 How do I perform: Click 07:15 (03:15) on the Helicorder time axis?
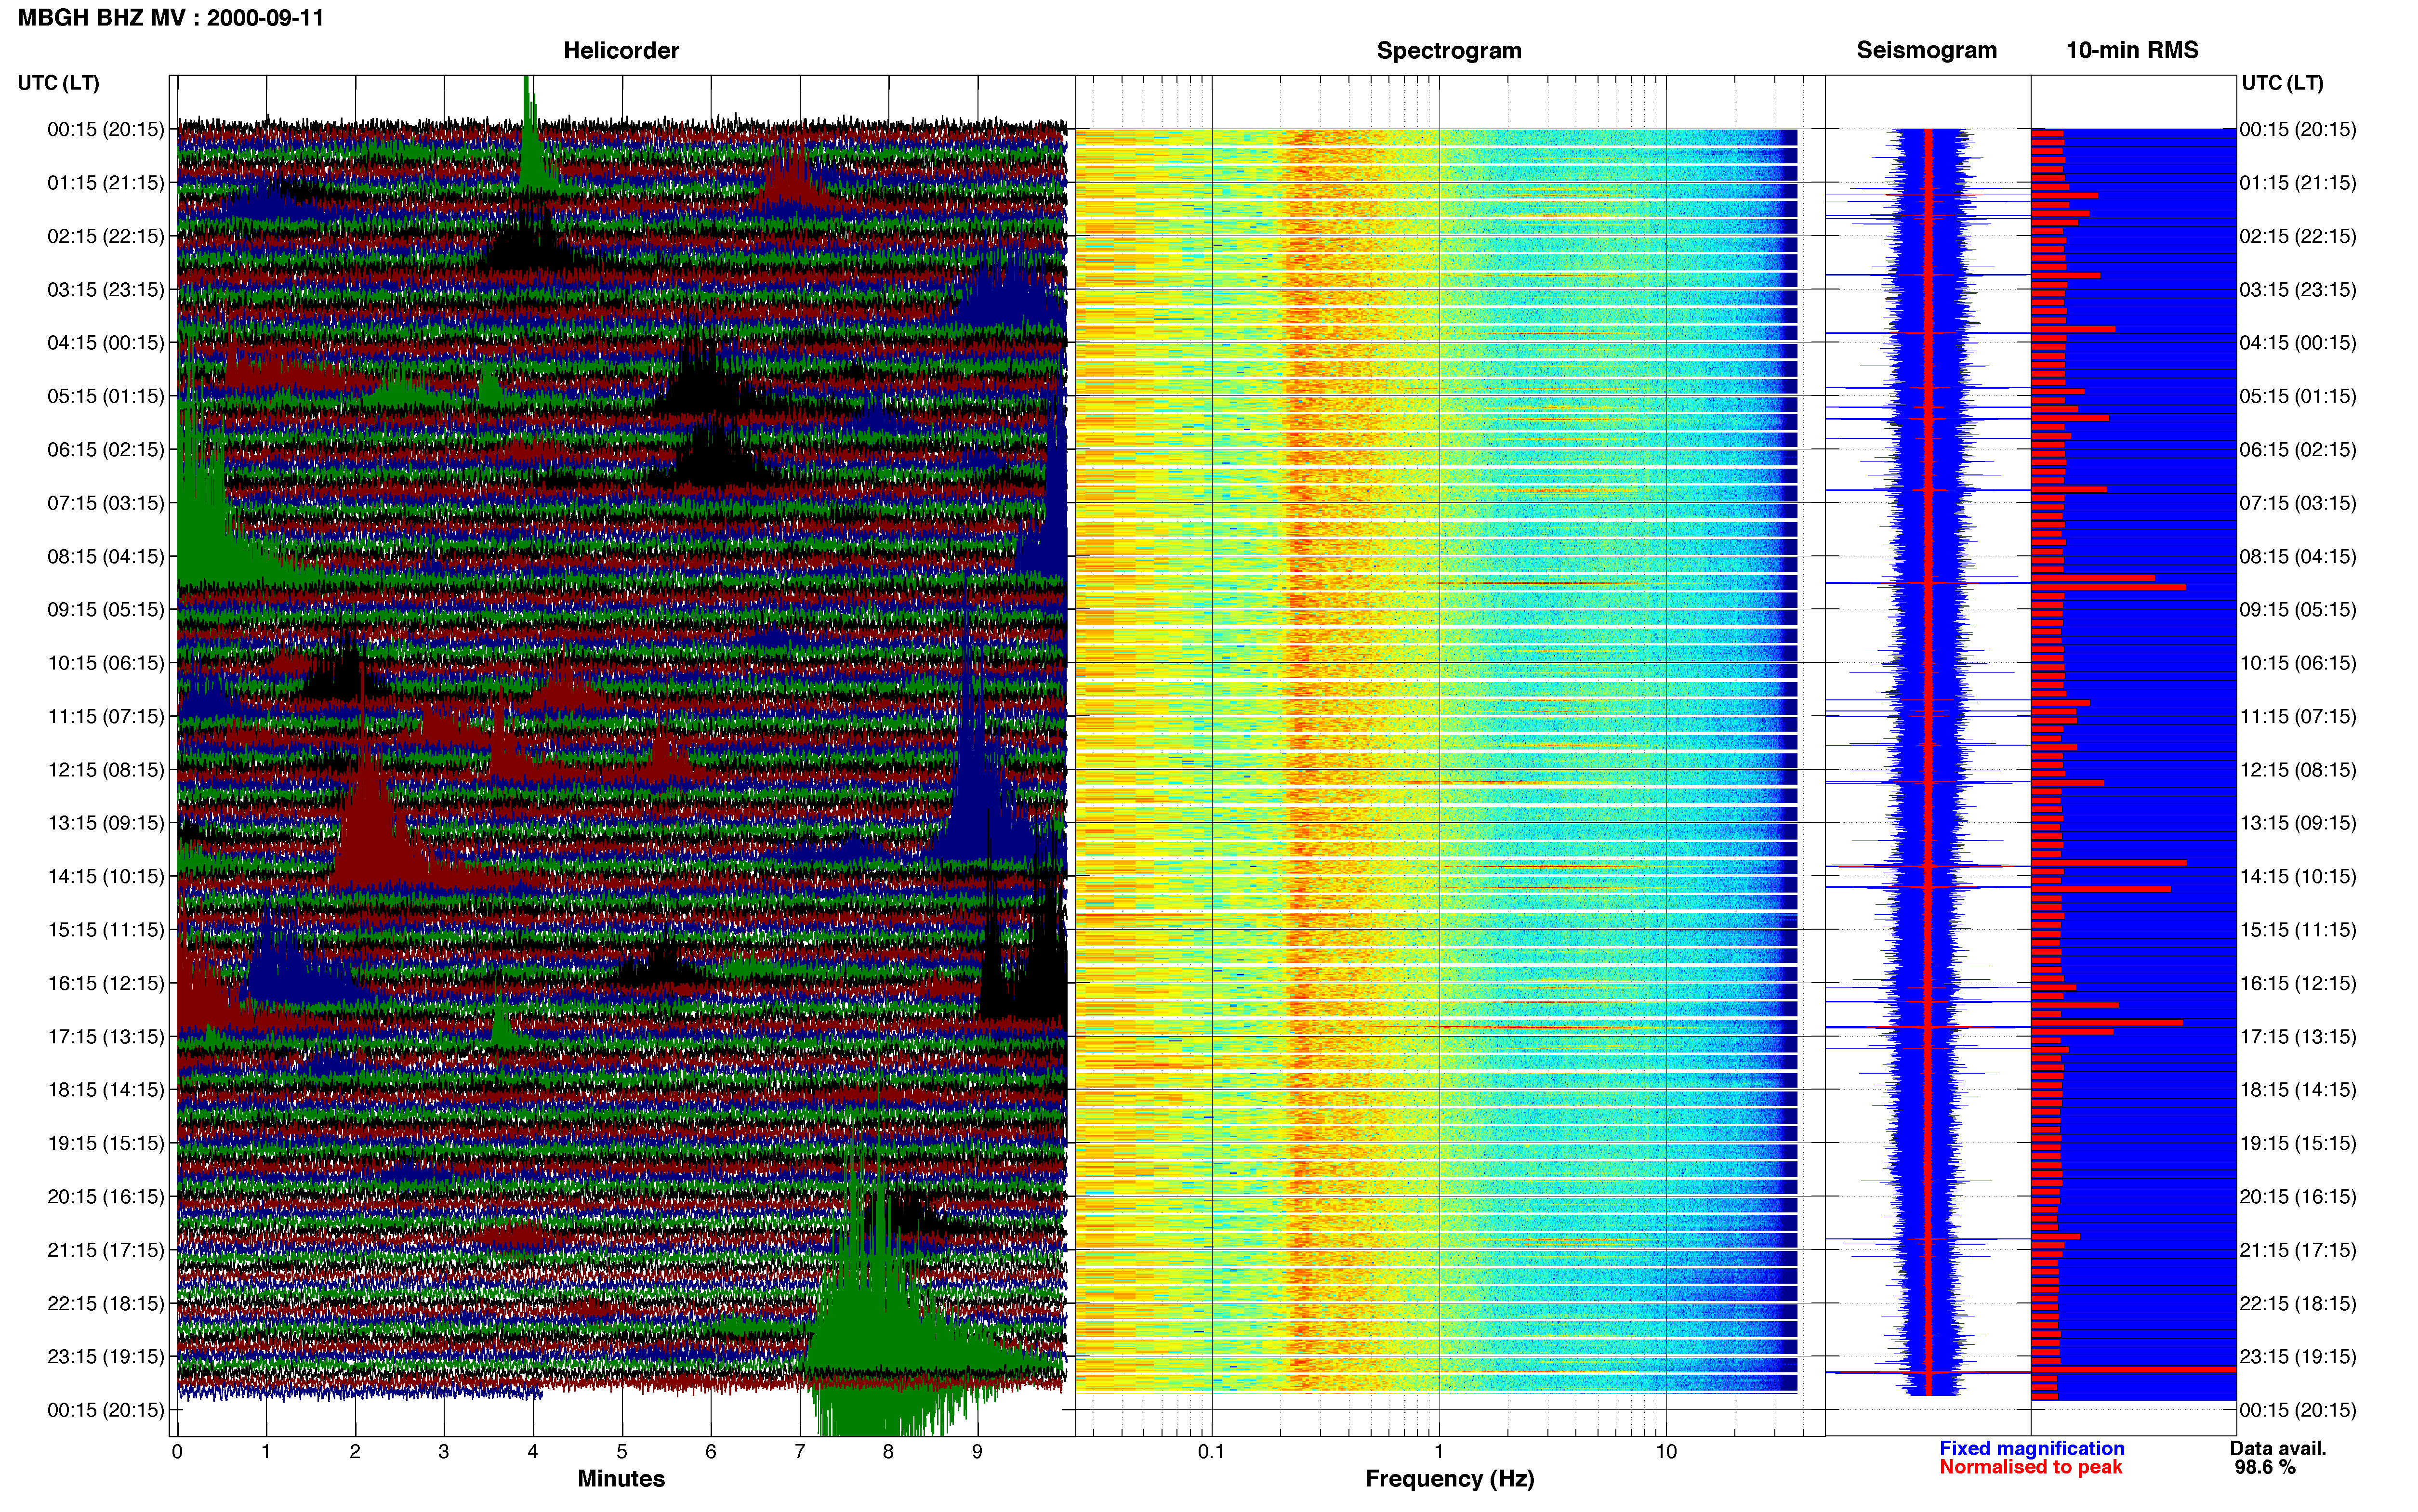tap(106, 503)
